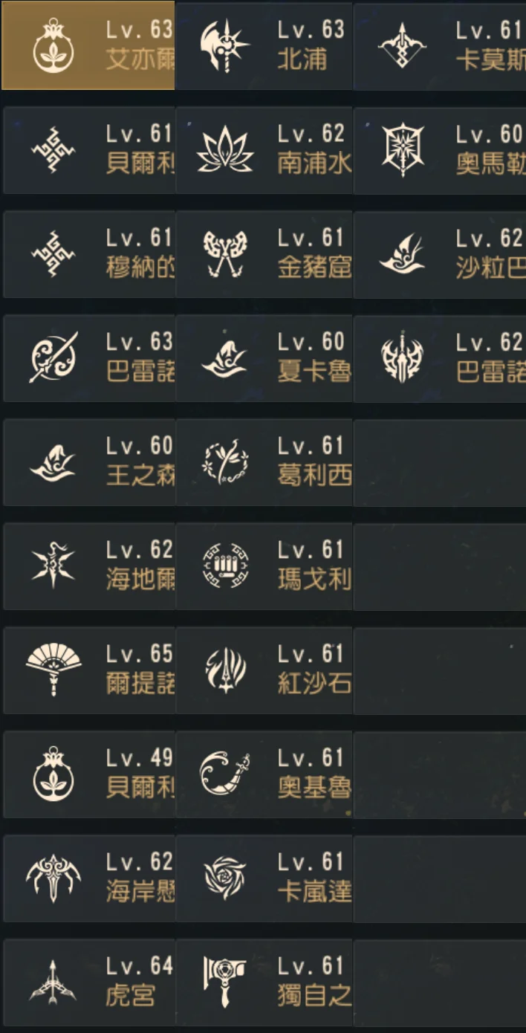Select the shield icon for 奧馬勒
Viewport: 526px width, 1033px height.
coord(402,150)
